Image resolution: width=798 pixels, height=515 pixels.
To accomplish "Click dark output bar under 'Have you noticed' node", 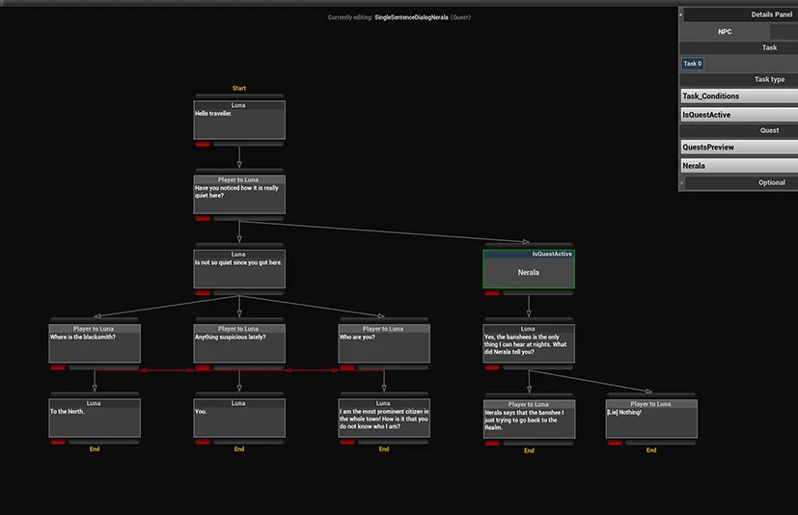I will point(249,218).
